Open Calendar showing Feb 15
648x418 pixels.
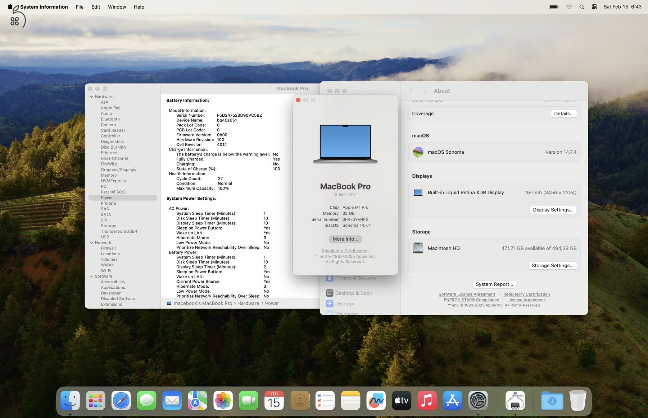tap(274, 400)
